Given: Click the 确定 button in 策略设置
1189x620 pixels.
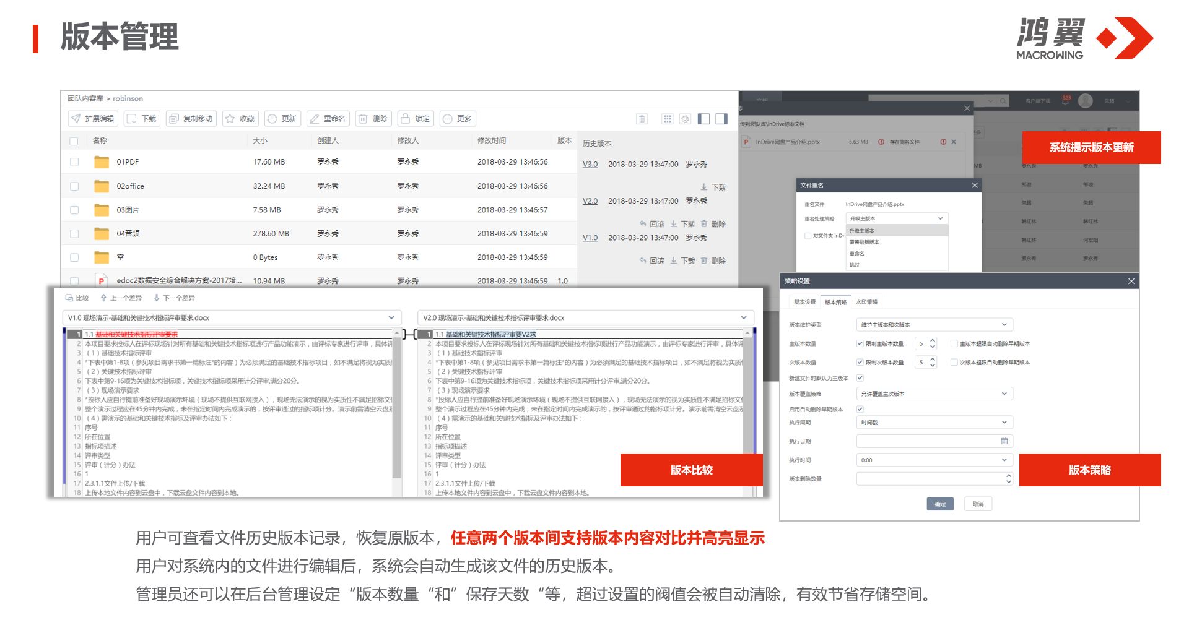Looking at the screenshot, I should [x=939, y=504].
